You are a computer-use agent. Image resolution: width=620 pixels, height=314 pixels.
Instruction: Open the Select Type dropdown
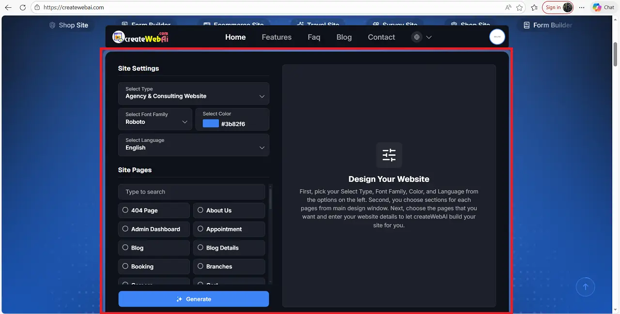coord(193,93)
